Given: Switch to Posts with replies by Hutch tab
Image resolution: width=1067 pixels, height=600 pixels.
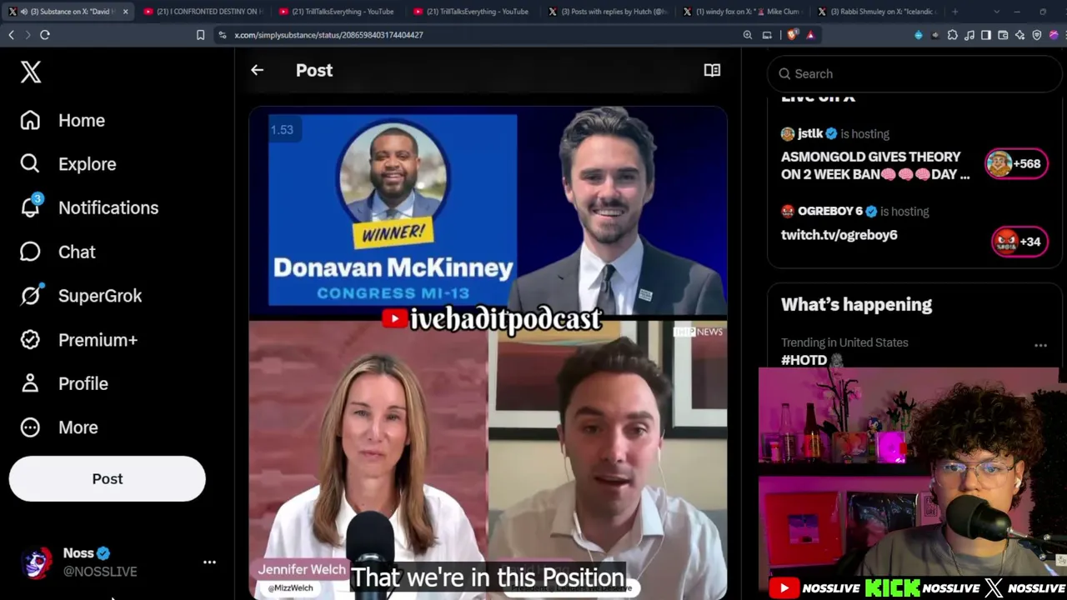Looking at the screenshot, I should 609,12.
